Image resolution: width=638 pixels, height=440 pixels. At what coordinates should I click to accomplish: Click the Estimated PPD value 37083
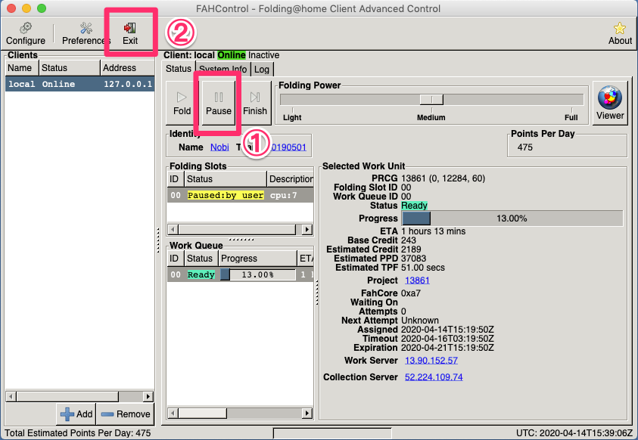click(x=413, y=259)
